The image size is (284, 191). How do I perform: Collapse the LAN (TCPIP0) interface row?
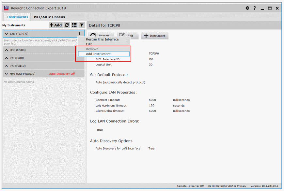[x=7, y=34]
